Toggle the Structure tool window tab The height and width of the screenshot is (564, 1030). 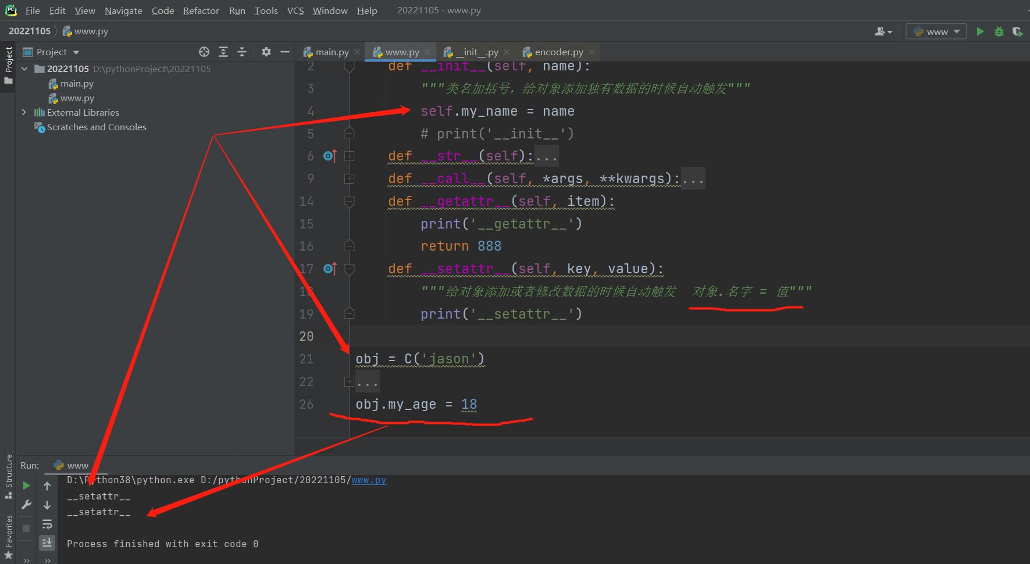coord(8,476)
